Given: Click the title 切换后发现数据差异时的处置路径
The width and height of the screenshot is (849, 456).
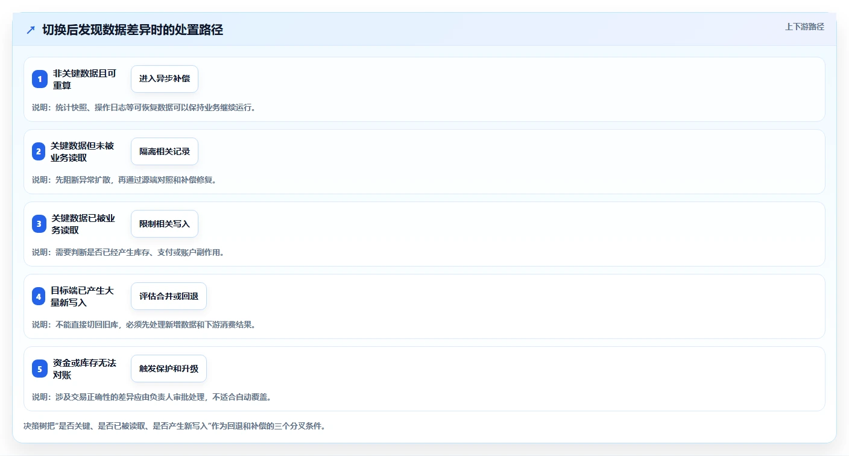Looking at the screenshot, I should (133, 30).
